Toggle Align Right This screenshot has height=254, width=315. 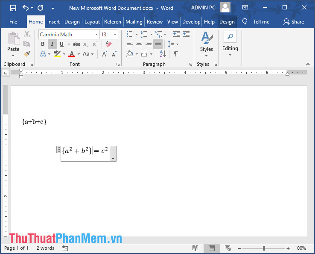[x=149, y=44]
